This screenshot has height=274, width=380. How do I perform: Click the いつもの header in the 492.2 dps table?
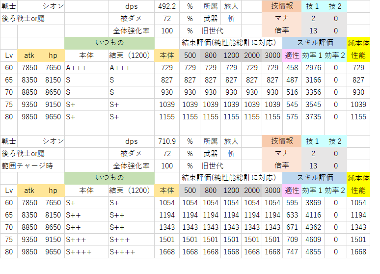tap(109, 43)
